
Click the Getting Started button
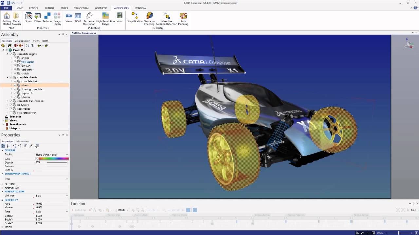pos(7,19)
